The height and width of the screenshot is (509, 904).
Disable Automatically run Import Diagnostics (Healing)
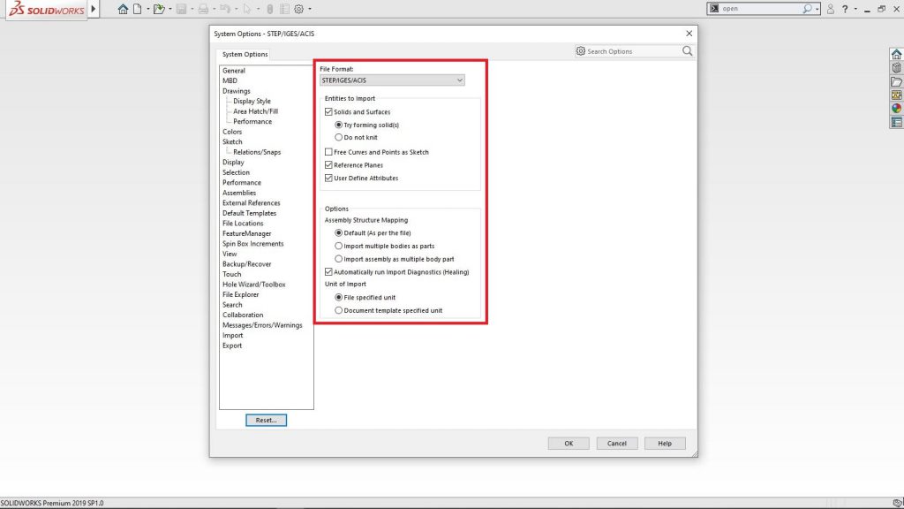[x=328, y=272]
